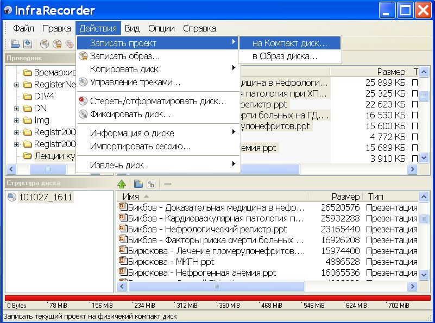Click the rename item icon
435x323 pixels.
pyautogui.click(x=151, y=184)
